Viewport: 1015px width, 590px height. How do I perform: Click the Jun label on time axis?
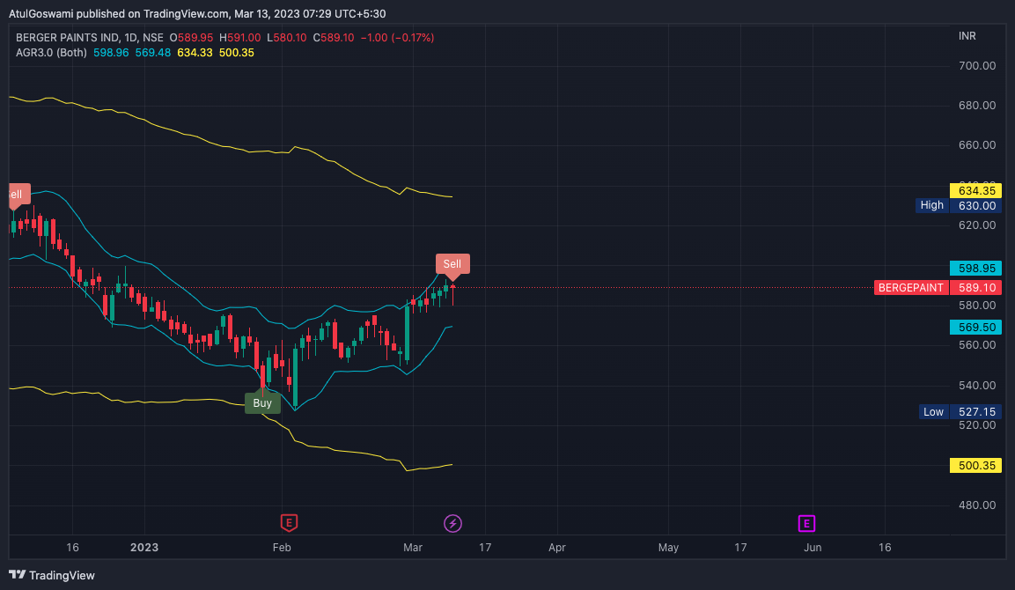[813, 547]
